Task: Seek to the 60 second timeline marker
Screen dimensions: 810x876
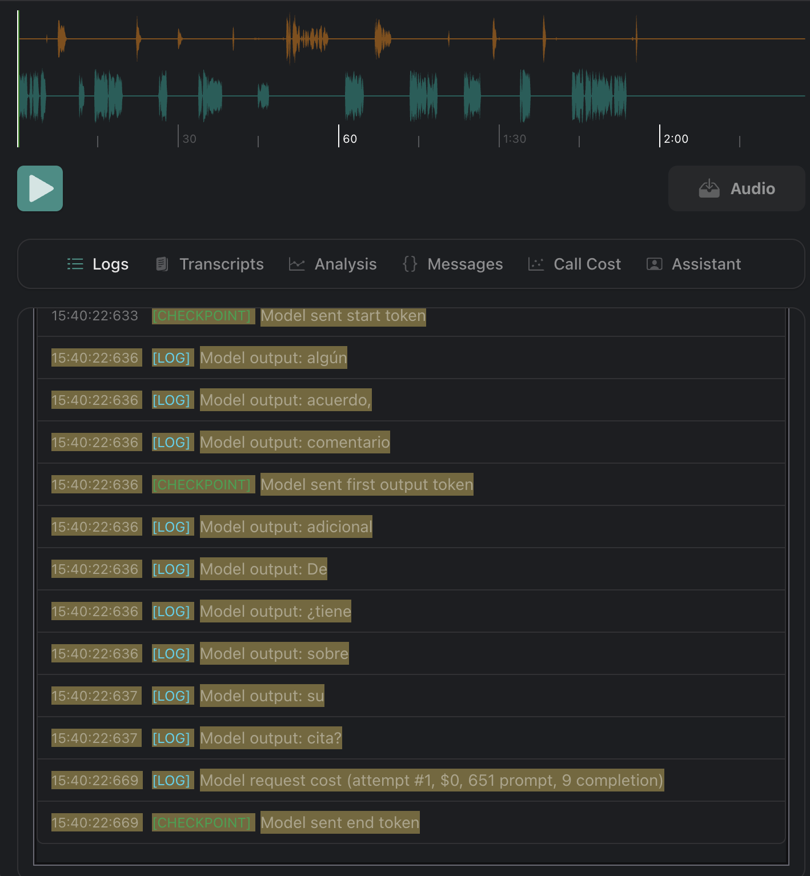Action: pyautogui.click(x=349, y=138)
